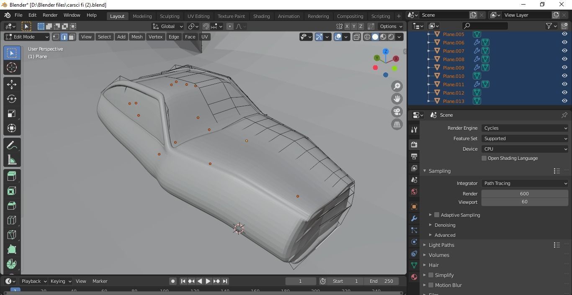Image resolution: width=572 pixels, height=295 pixels.
Task: Switch to Sculpting workspace tab
Action: (170, 16)
